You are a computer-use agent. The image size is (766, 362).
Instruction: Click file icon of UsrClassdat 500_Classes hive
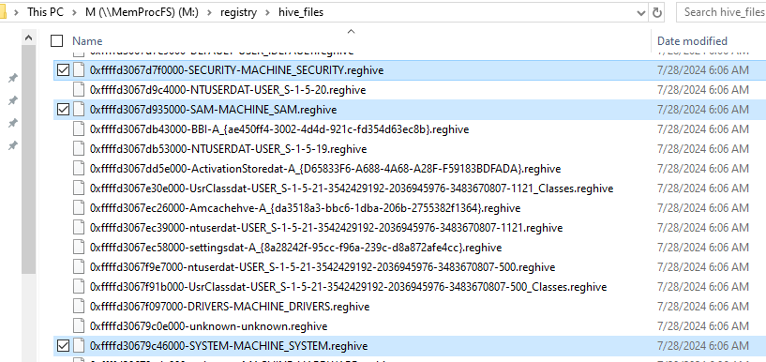coord(79,287)
